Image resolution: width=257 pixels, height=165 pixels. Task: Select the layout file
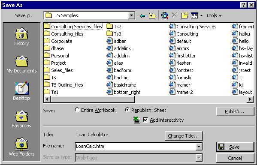click(x=242, y=92)
